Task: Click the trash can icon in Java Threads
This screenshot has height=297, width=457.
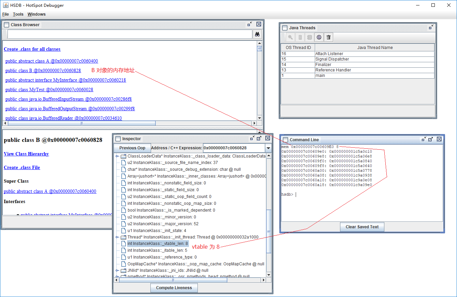Action: 328,37
